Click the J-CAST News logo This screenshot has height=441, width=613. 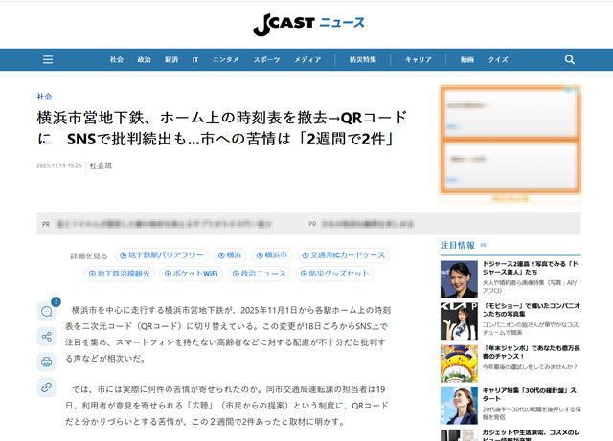[308, 24]
